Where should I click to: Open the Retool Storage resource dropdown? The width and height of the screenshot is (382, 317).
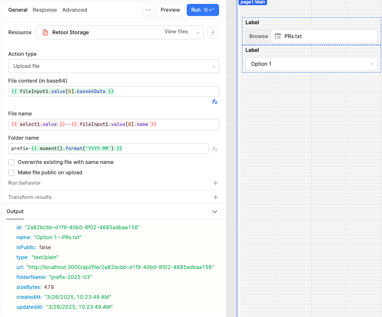[120, 32]
